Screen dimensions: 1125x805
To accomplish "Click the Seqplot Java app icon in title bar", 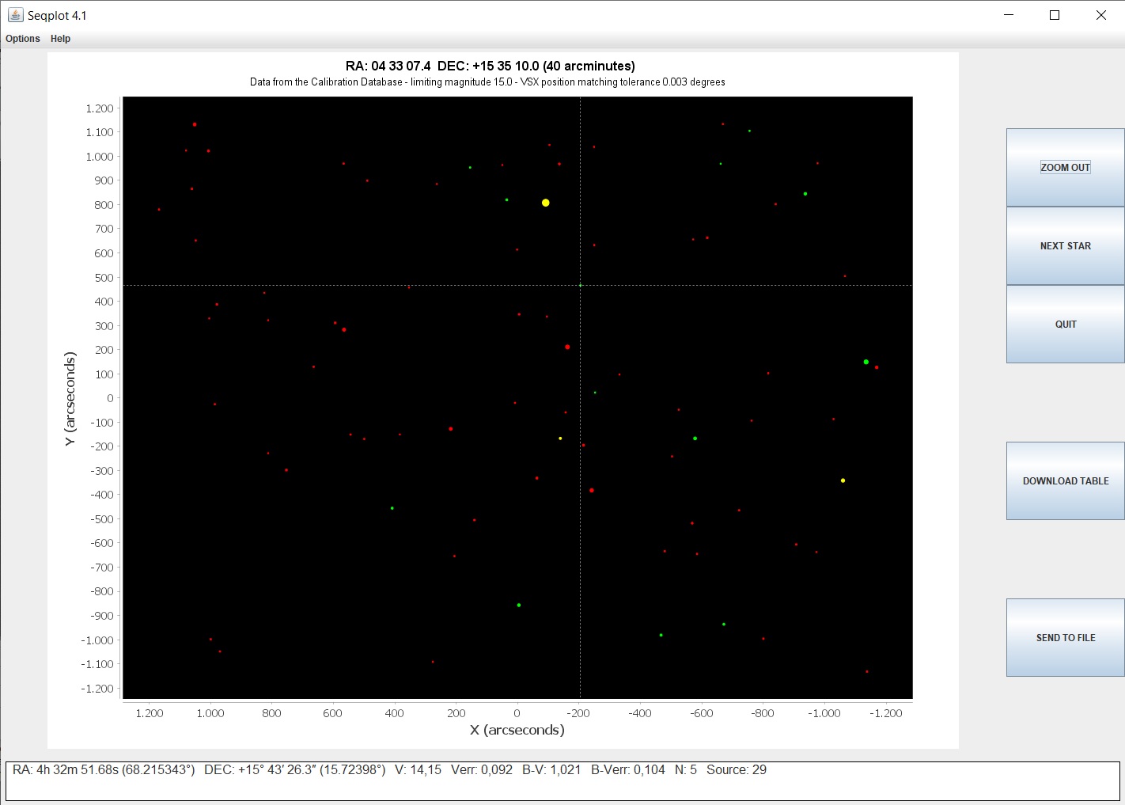I will click(x=15, y=15).
